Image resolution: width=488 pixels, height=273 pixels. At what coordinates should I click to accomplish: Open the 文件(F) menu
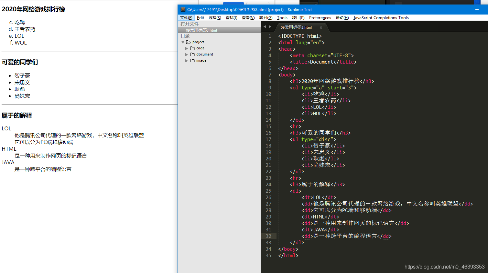(186, 18)
